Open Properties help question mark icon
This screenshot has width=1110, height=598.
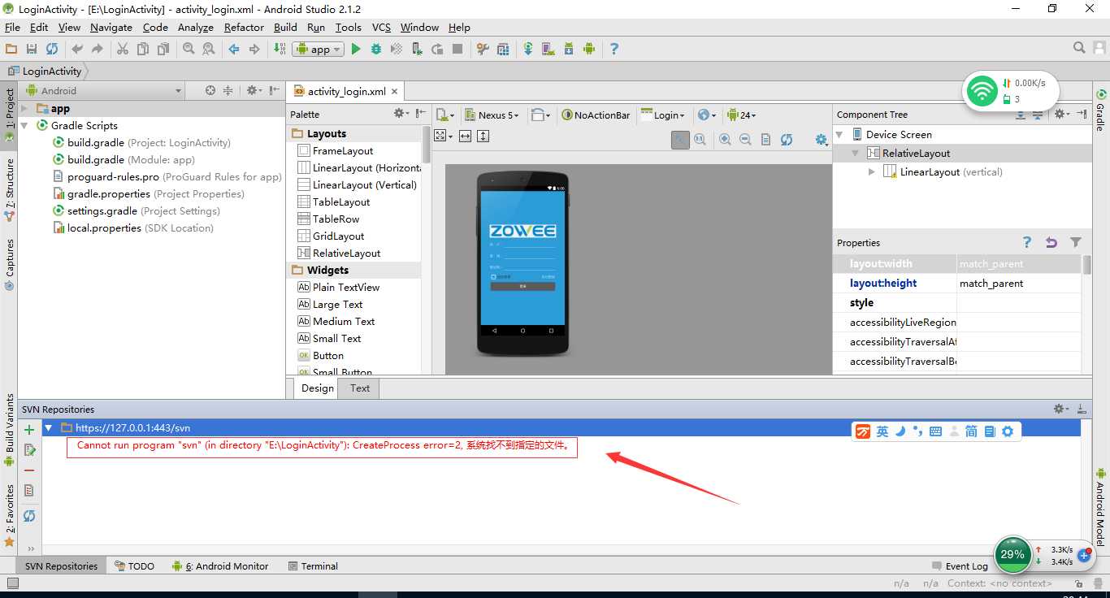click(1027, 242)
